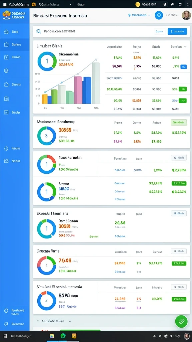Click the floating green round button at the bottom right

181,321
